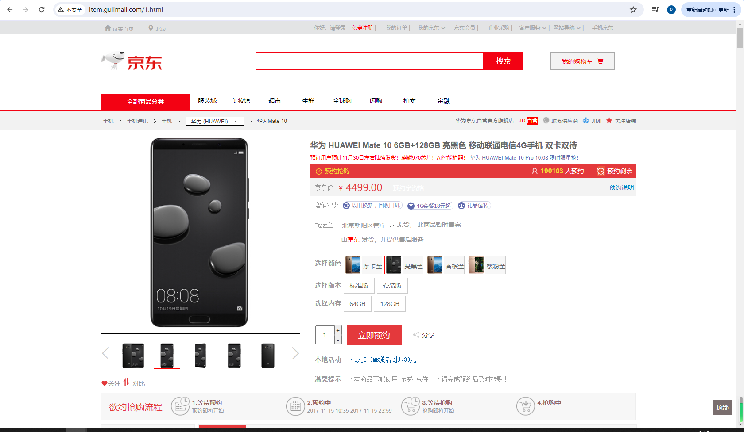Open 全部商品分类 category menu

[145, 102]
